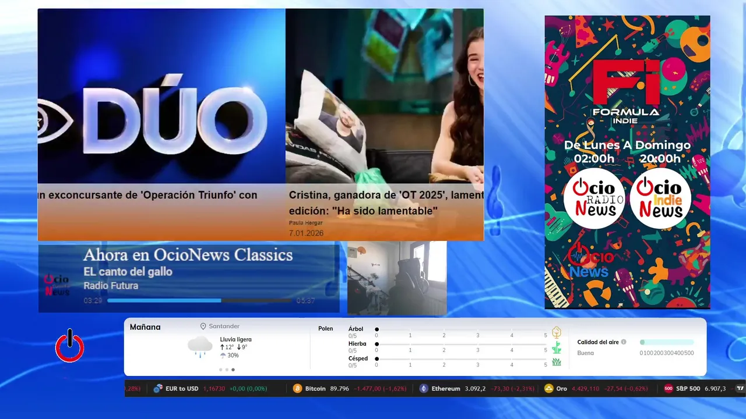746x419 pixels.
Task: Click the Oro ticker entry label
Action: click(561, 388)
